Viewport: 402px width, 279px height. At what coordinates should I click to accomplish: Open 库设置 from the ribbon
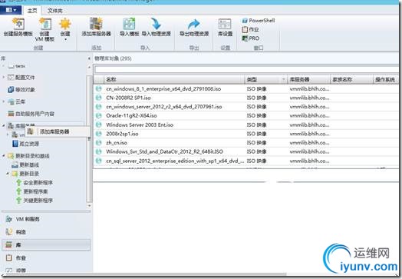225,27
